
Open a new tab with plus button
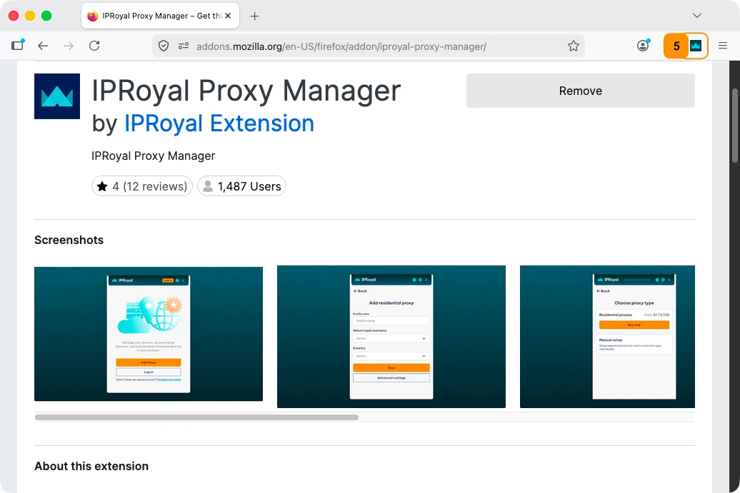(254, 16)
